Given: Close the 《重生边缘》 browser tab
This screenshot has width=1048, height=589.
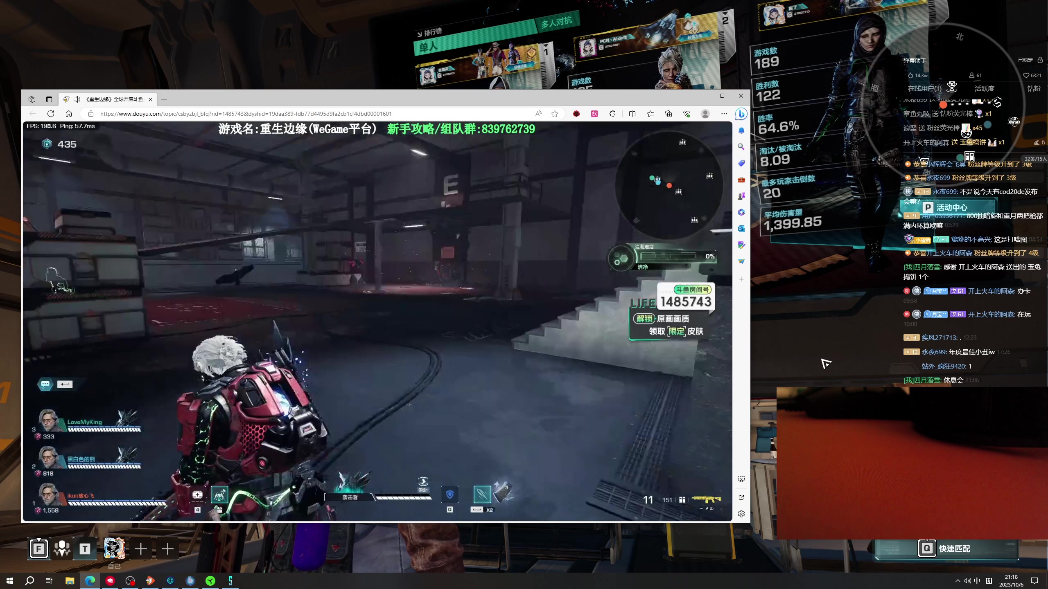Looking at the screenshot, I should tap(150, 99).
